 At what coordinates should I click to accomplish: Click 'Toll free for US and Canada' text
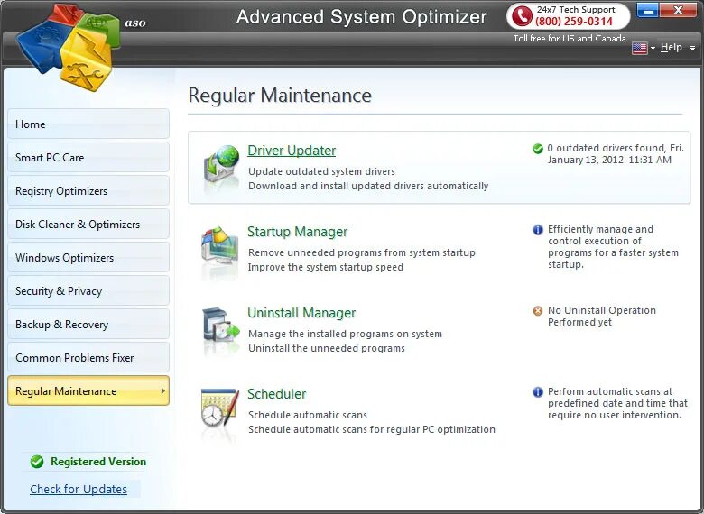[570, 39]
